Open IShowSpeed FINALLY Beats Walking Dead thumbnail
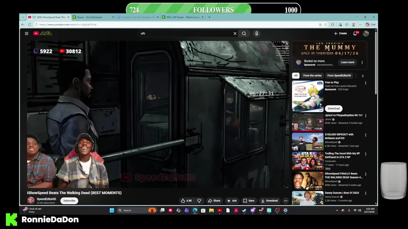Screen dimensions: 408x229 pos(308,181)
